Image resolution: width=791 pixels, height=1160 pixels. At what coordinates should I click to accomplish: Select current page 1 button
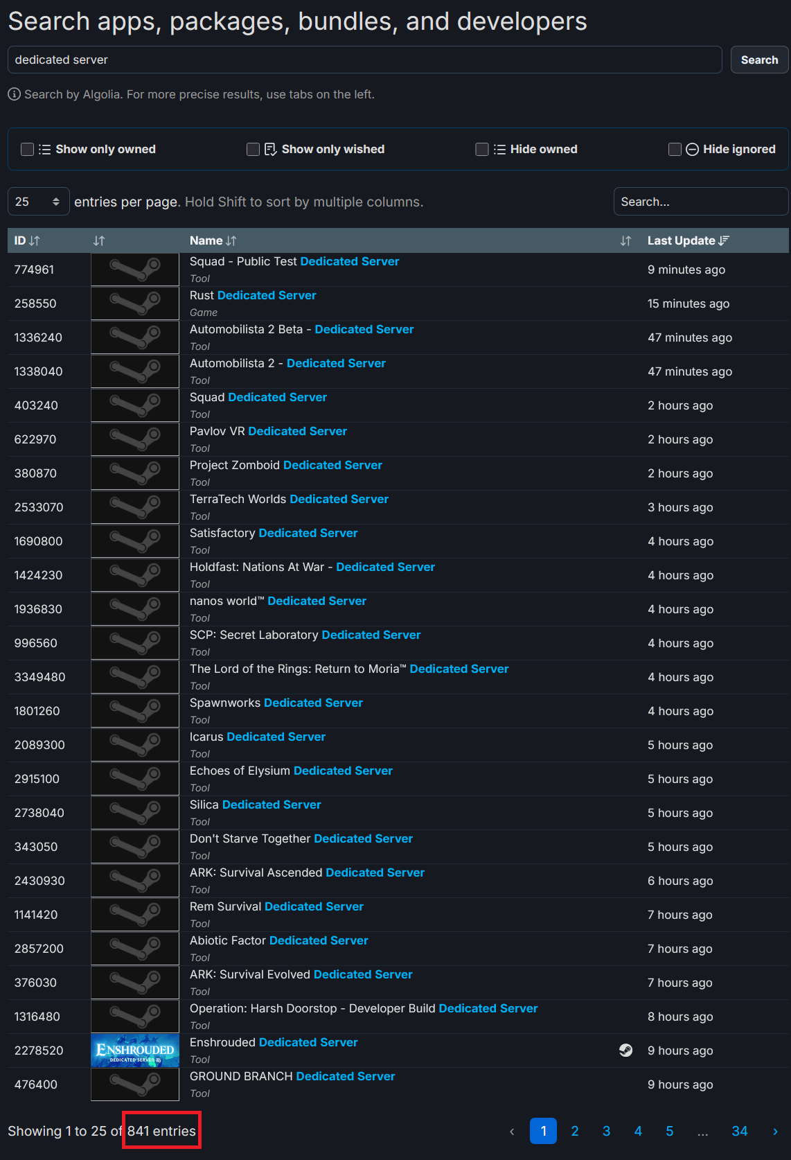point(543,1131)
